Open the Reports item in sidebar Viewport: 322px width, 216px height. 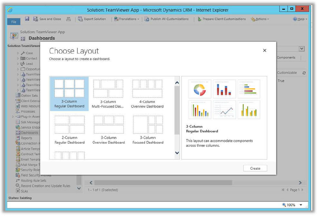click(26, 138)
